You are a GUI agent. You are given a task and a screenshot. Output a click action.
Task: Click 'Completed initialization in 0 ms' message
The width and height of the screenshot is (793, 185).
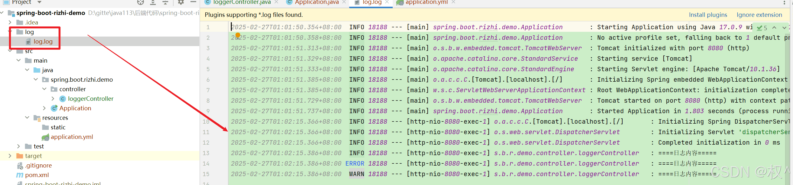tap(719, 142)
